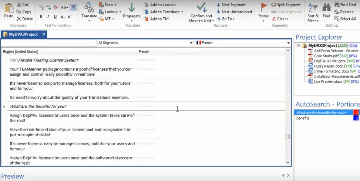Click Find Next in Editing group
Screen dimensions: 360x181
coord(345,5)
